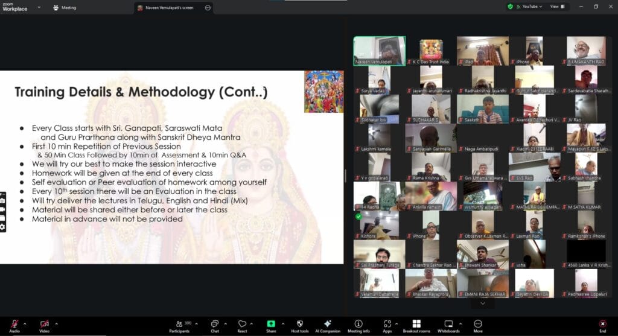
Task: Open the More menu in toolbar
Action: click(x=478, y=325)
